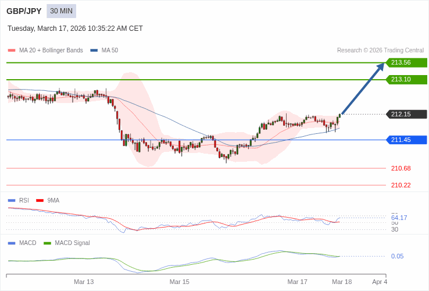Open the Research © 2026 Trading Central credit
This screenshot has height=291, width=429.
click(380, 51)
